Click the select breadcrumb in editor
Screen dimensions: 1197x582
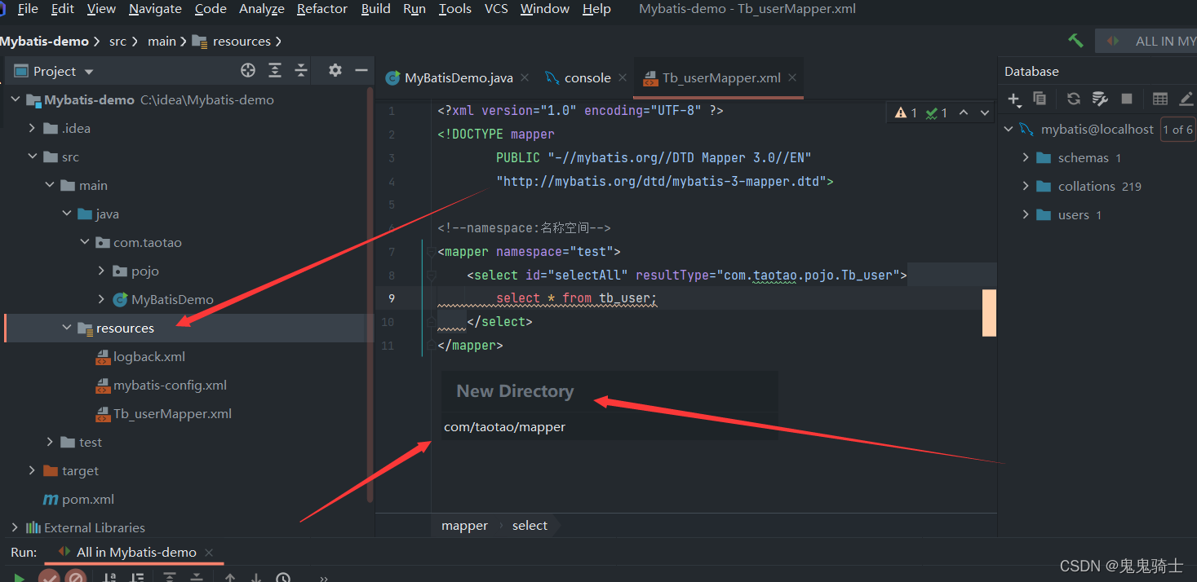530,526
